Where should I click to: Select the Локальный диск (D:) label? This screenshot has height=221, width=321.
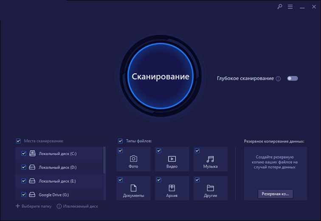[x=58, y=167]
